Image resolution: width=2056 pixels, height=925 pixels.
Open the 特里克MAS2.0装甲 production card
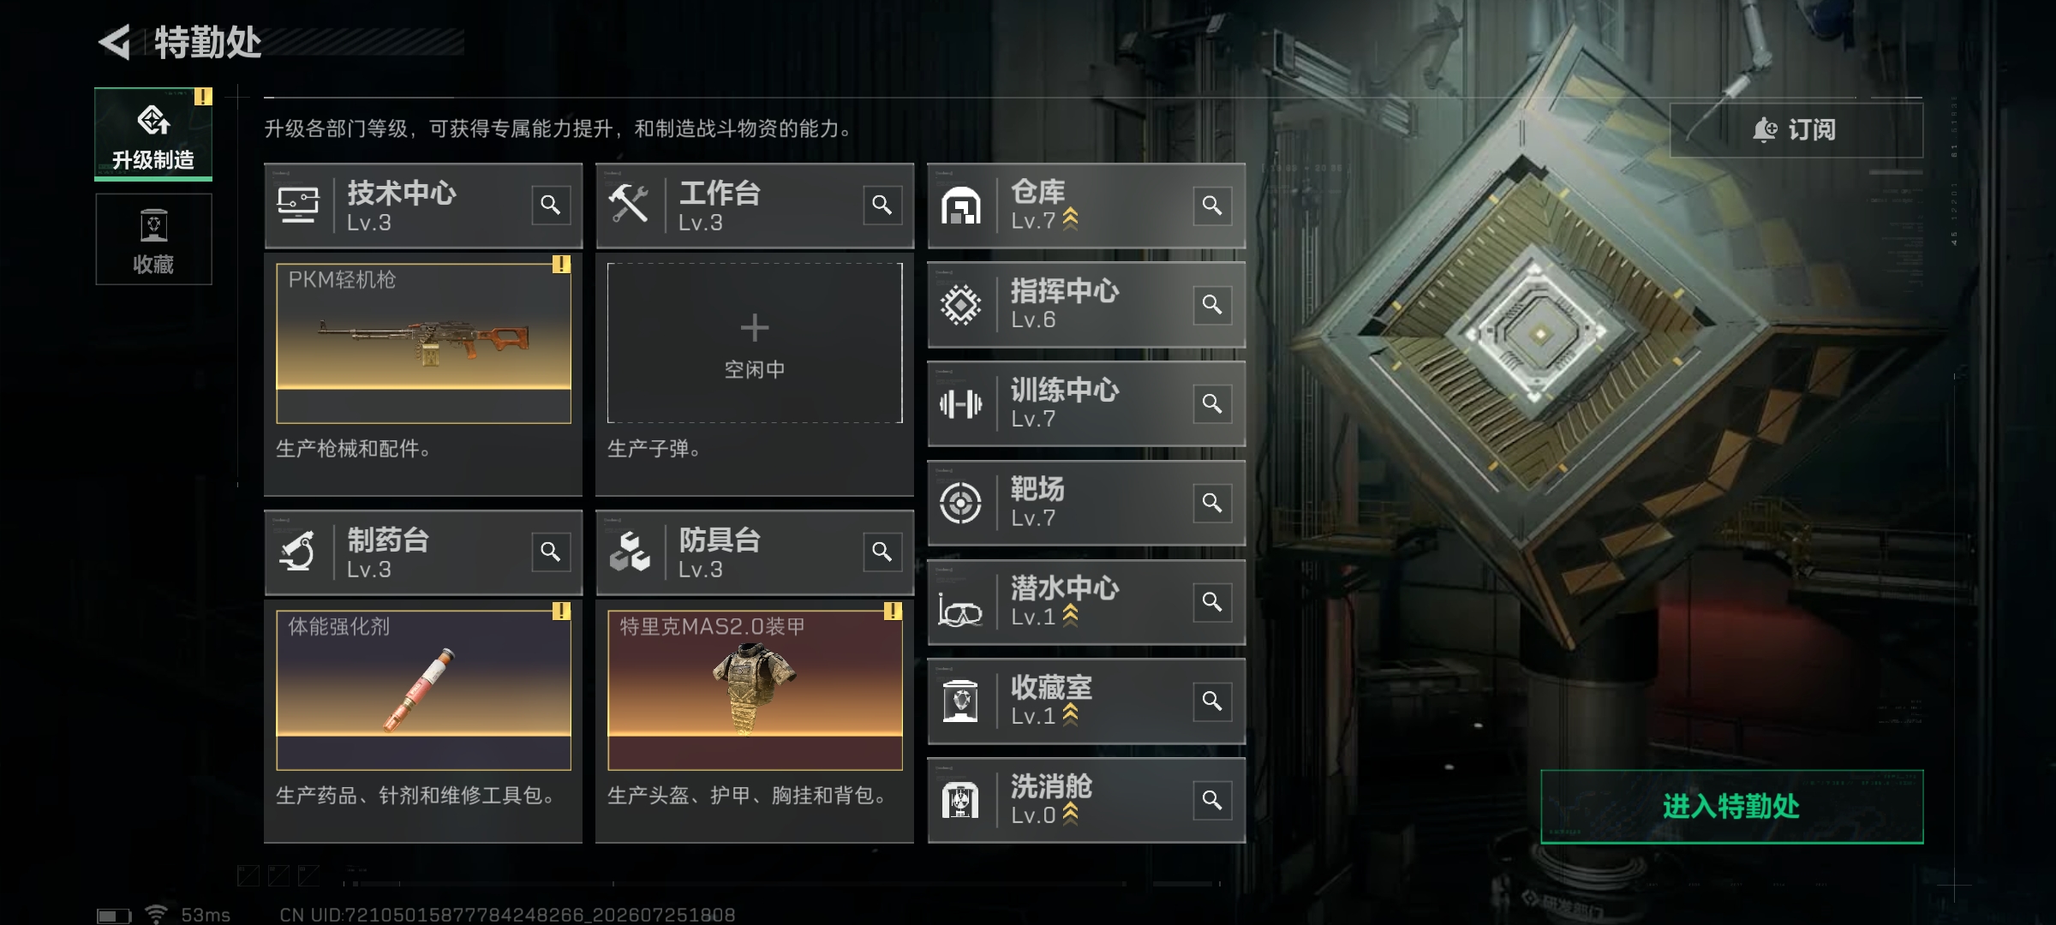pyautogui.click(x=755, y=689)
